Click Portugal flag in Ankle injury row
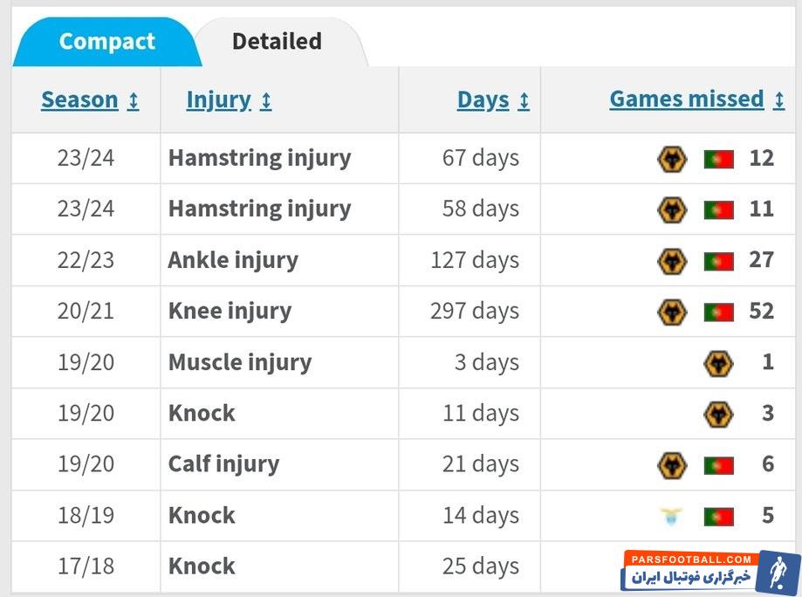Image resolution: width=802 pixels, height=597 pixels. pyautogui.click(x=719, y=261)
